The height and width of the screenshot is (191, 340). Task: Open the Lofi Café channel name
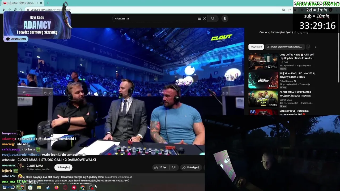pyautogui.click(x=284, y=63)
